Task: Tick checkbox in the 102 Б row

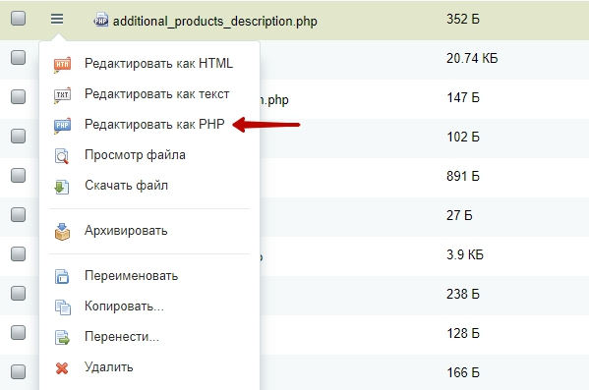Action: pos(18,136)
